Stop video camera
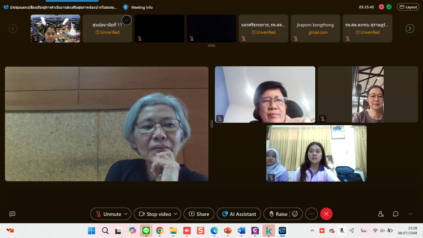423x238 pixels. (155, 214)
